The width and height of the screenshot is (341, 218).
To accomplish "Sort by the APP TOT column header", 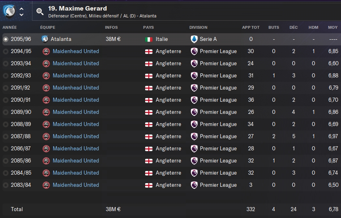I will 251,28.
